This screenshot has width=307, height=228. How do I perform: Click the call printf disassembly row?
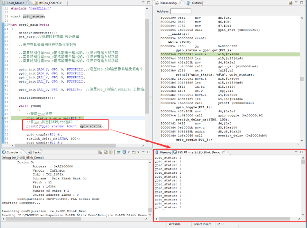[x=207, y=103]
